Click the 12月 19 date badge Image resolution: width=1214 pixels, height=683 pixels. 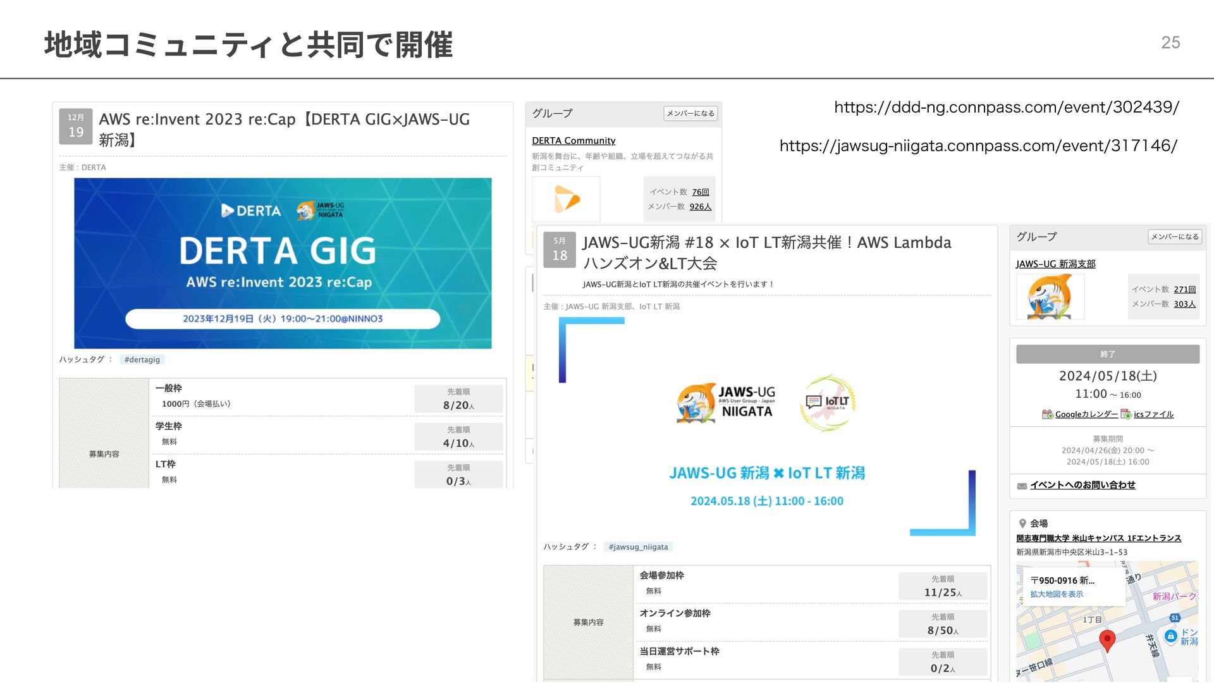76,126
